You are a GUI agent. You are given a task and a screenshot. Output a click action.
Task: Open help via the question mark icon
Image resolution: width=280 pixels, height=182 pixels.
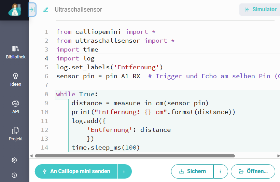[x=14, y=175]
